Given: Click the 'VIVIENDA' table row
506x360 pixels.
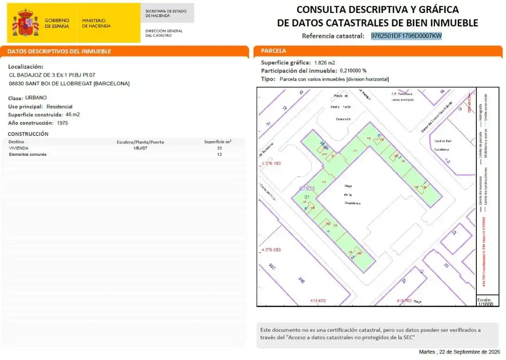Looking at the screenshot, I should coord(124,148).
